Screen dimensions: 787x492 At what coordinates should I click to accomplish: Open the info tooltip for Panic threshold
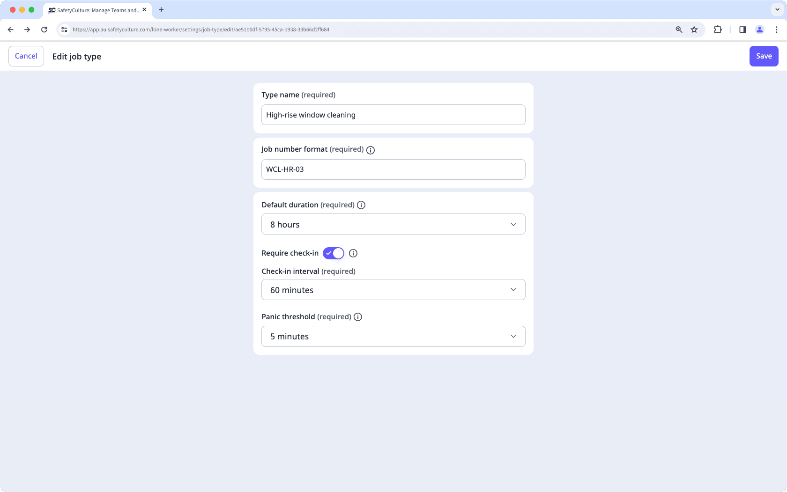[357, 317]
